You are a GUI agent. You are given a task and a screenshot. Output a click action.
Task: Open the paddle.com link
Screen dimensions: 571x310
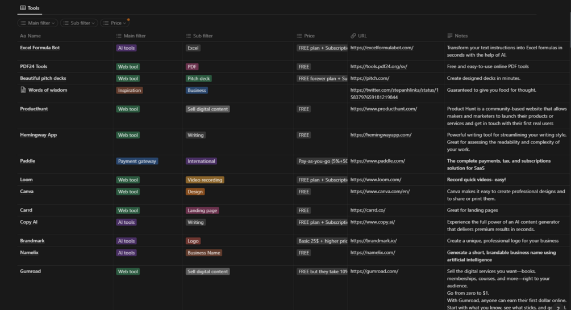pyautogui.click(x=378, y=161)
